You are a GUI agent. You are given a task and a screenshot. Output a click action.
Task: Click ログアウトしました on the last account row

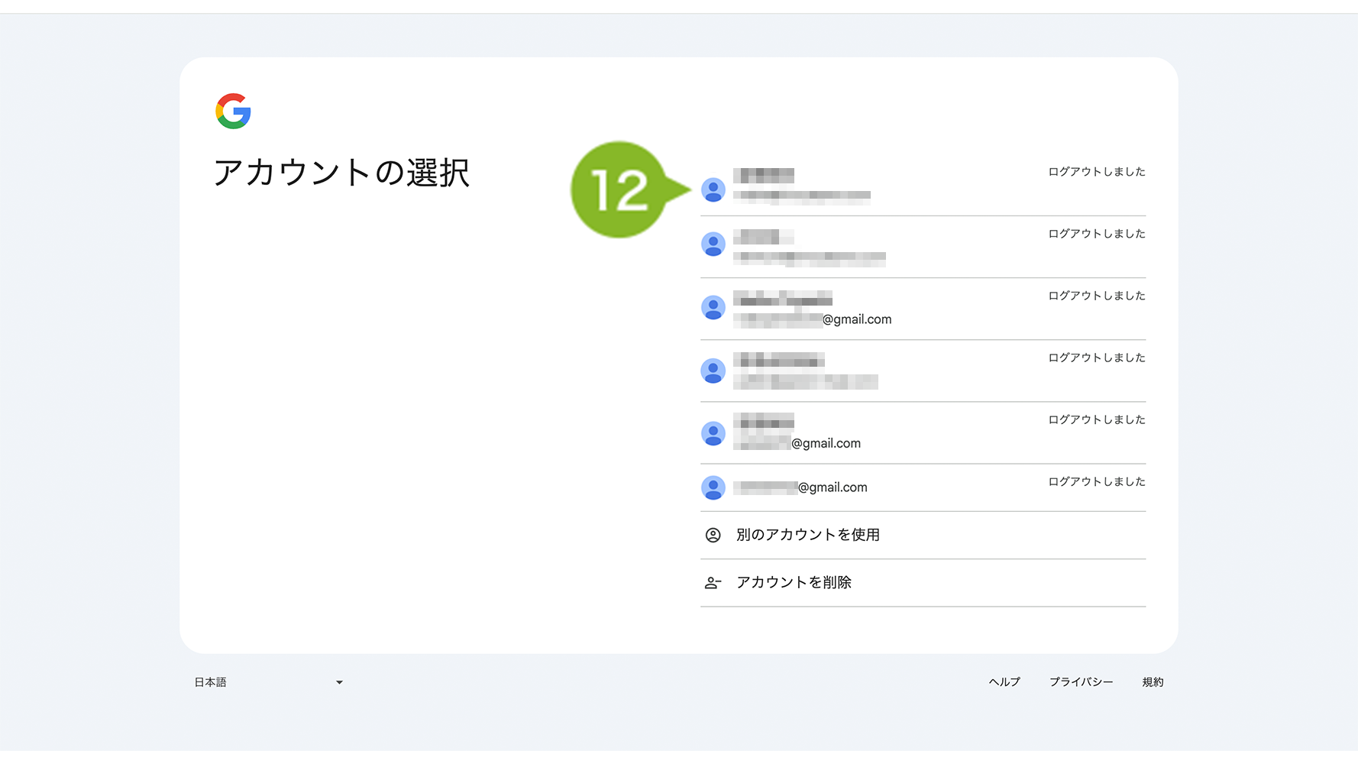(1097, 481)
